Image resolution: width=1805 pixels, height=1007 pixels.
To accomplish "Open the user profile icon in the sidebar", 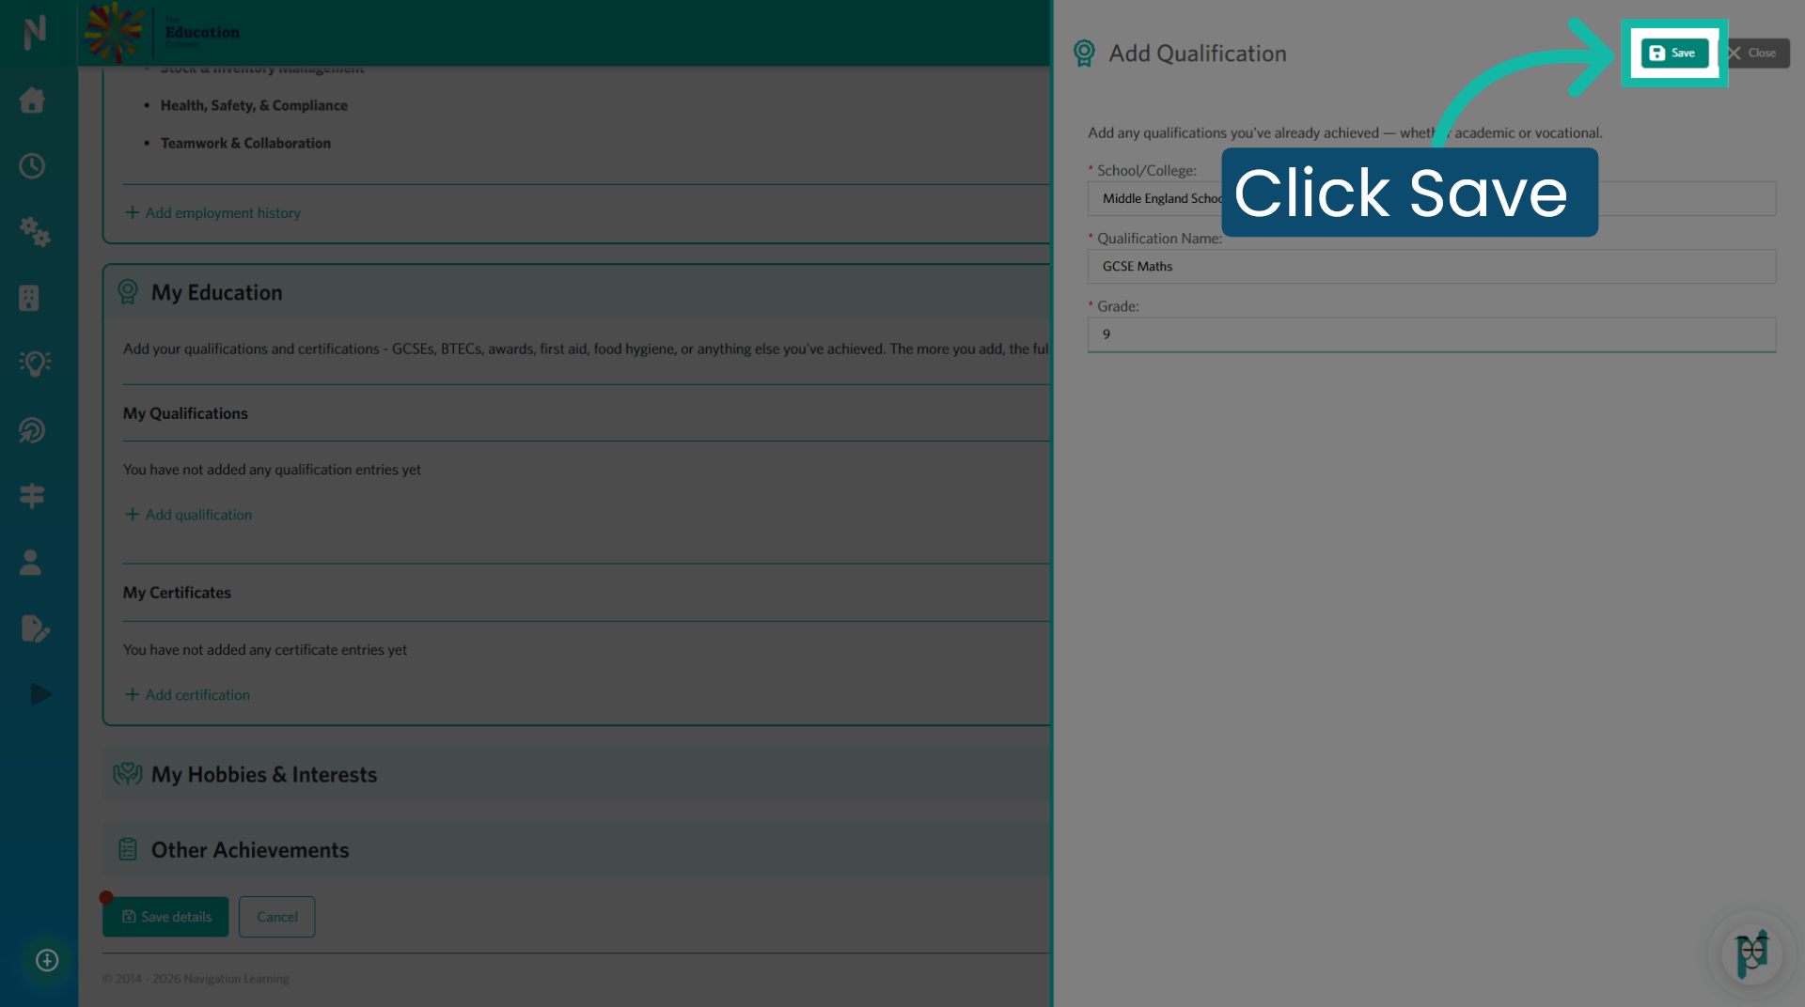I will click(30, 562).
